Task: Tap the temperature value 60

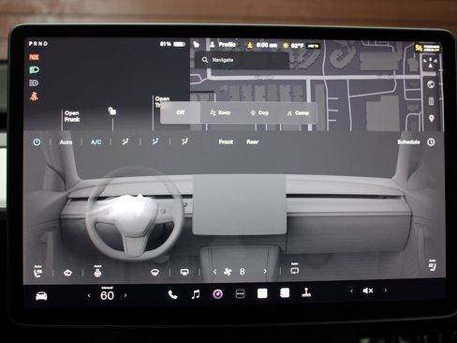Action: pos(107,295)
